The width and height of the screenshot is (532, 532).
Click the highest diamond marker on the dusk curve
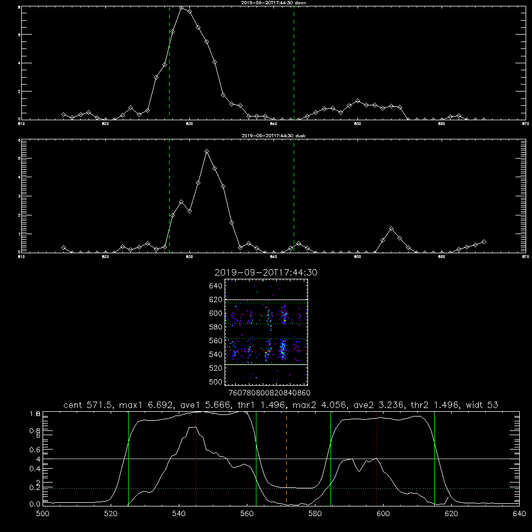(206, 151)
